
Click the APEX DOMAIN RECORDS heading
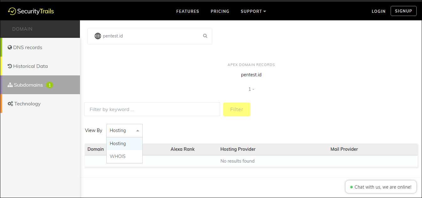tap(251, 65)
